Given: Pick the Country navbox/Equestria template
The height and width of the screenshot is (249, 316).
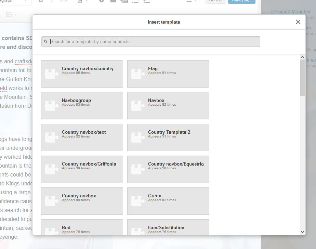Looking at the screenshot, I should tap(168, 169).
